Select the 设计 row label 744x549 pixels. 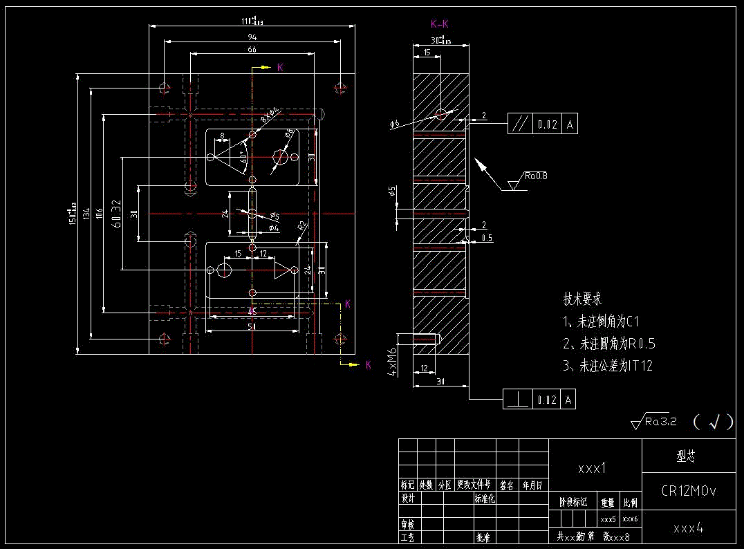pyautogui.click(x=407, y=499)
